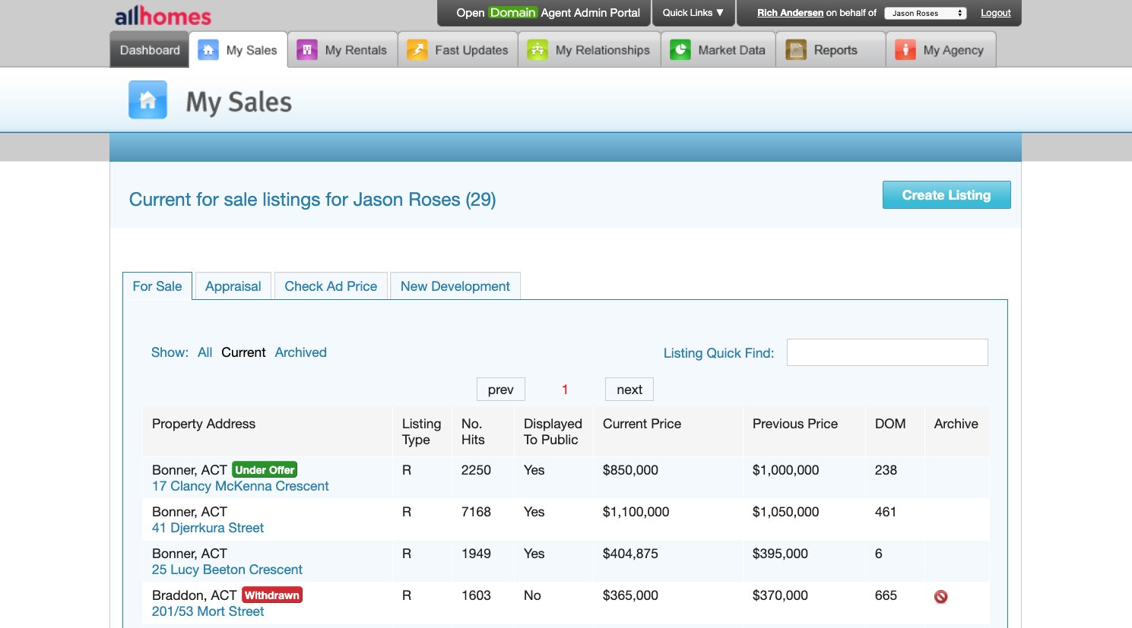
Task: Go to My Relationships tab
Action: pyautogui.click(x=589, y=50)
